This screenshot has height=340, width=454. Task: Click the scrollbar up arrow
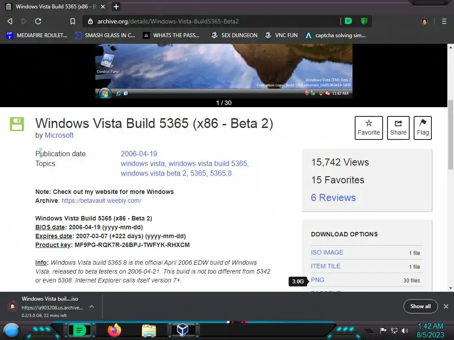coord(450,47)
